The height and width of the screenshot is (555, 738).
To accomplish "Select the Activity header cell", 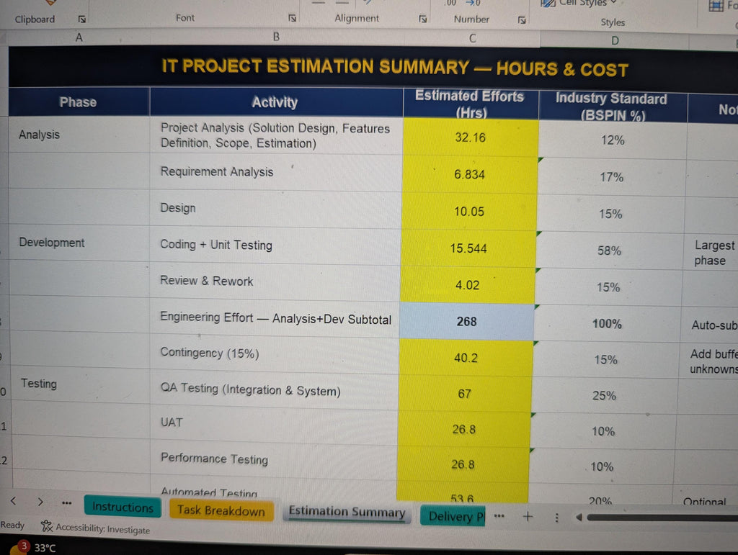I will 275,102.
